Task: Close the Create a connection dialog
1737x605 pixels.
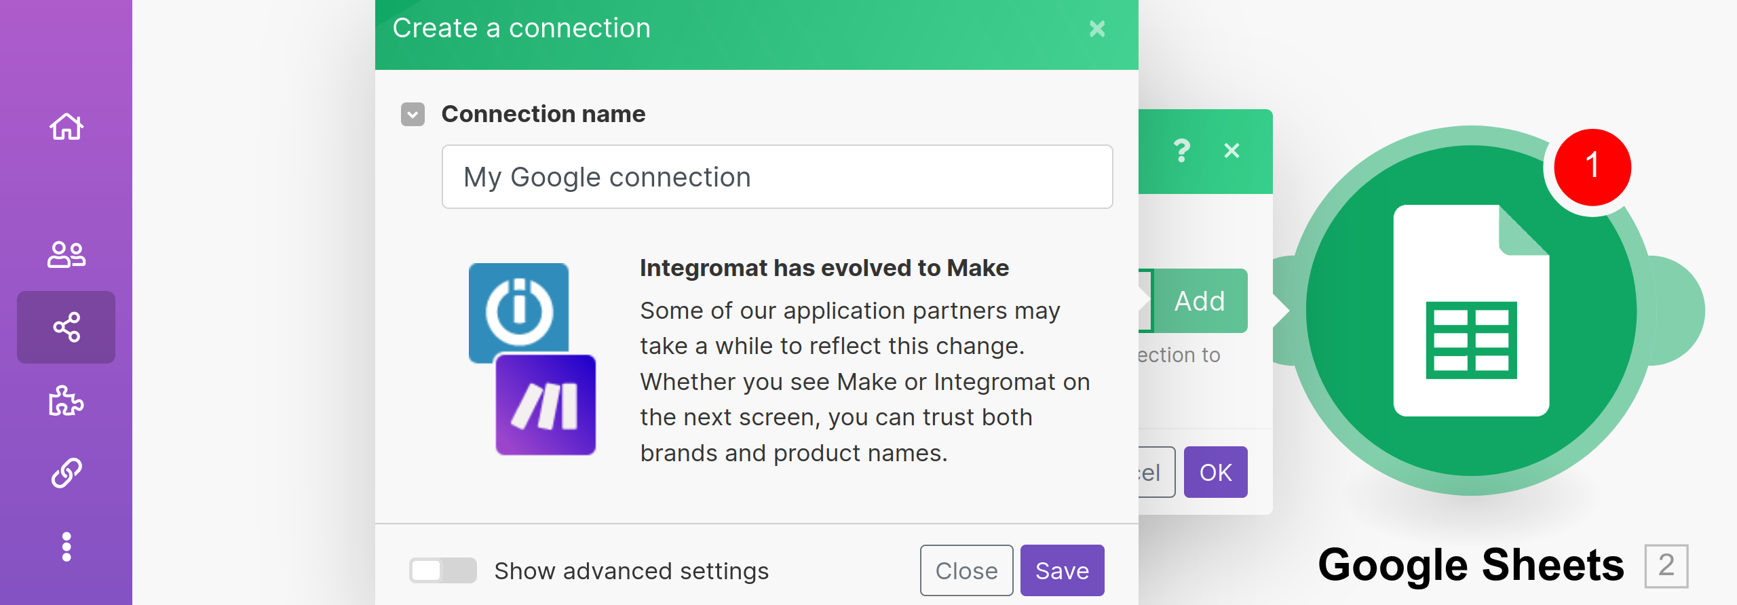Action: (1097, 28)
